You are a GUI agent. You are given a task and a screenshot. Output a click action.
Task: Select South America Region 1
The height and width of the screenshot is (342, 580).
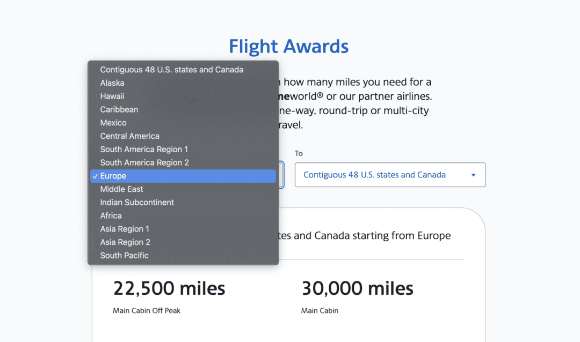143,149
